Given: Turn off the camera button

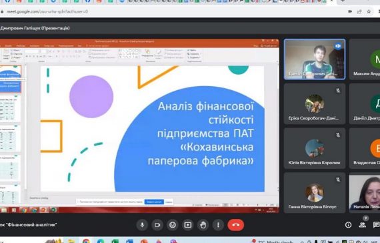Looking at the screenshot, I should pos(157,225).
